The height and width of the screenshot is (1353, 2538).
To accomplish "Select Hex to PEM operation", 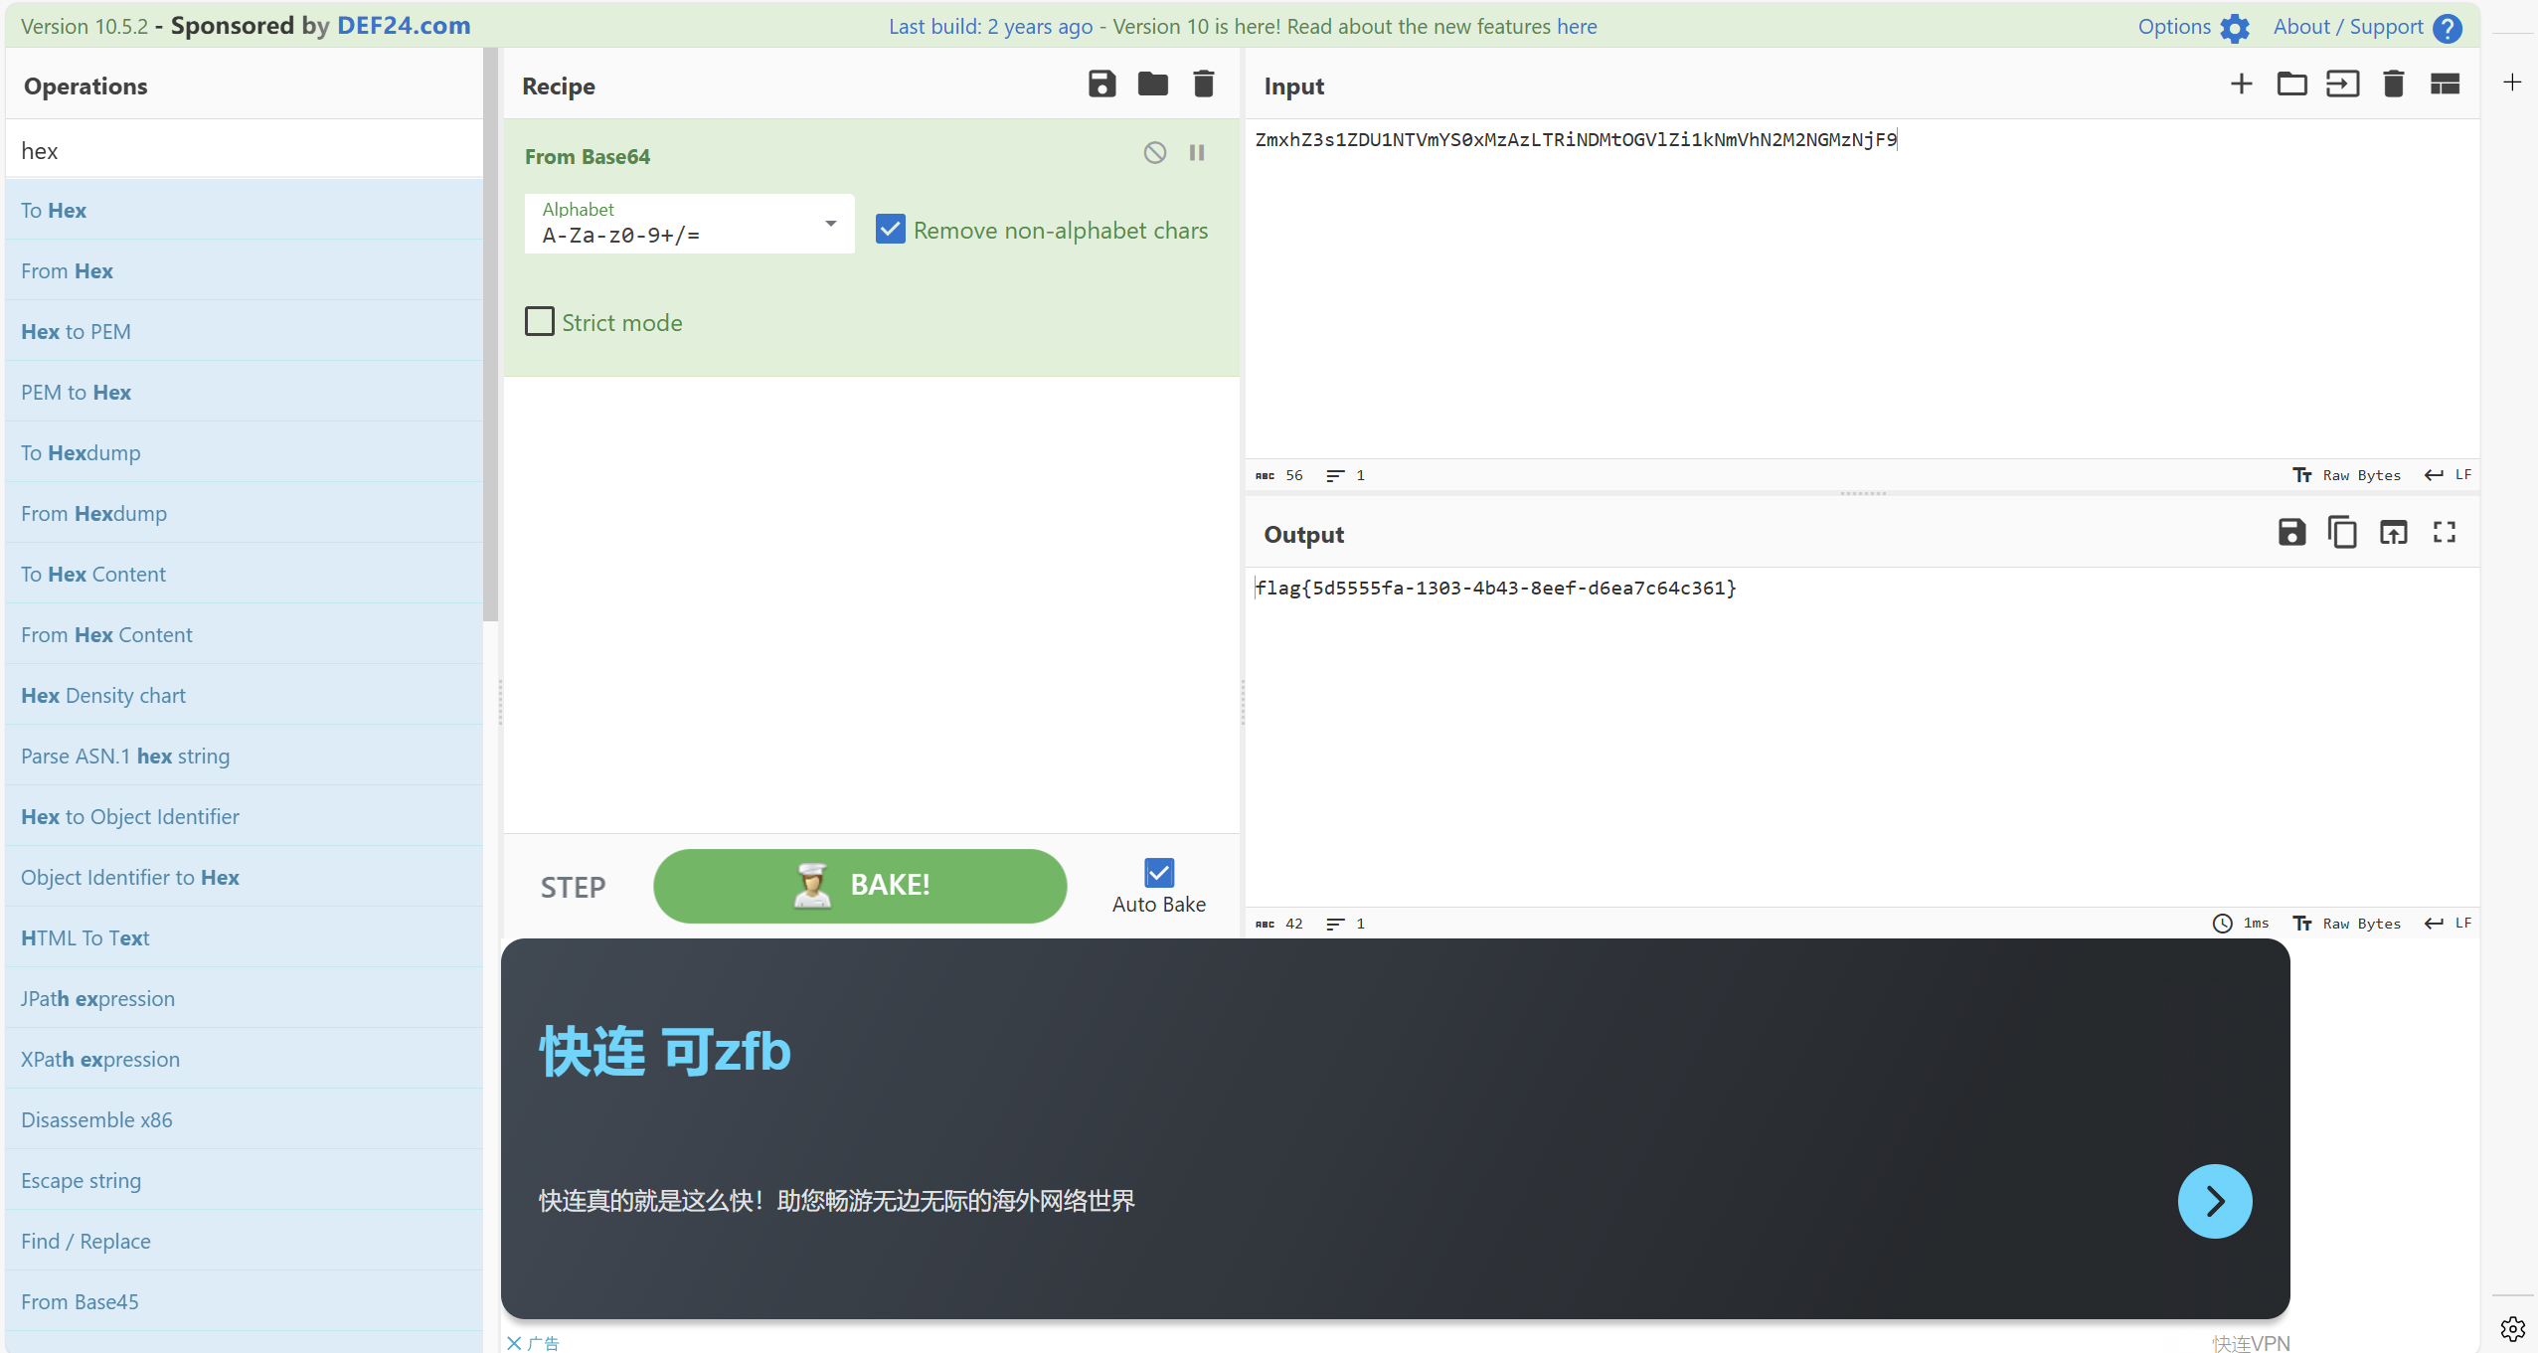I will (244, 331).
